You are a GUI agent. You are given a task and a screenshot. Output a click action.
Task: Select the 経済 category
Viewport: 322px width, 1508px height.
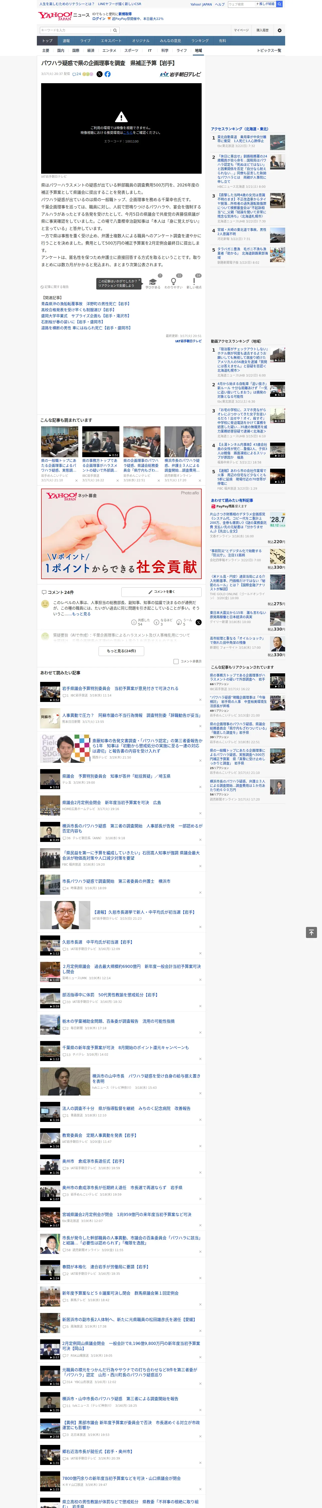[91, 50]
